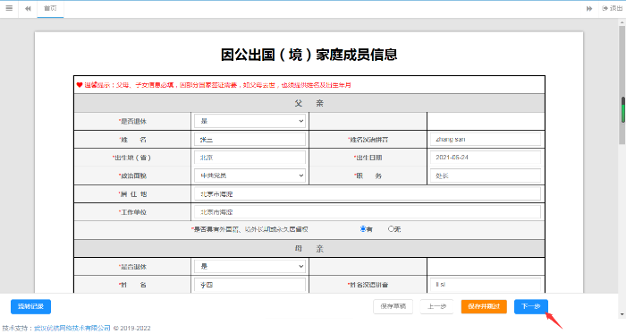Click the 退出 logout button

click(x=613, y=8)
